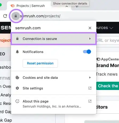Viewport: 119px width, 123px height.
Task: Open the Site settings menu entry
Action: [x=54, y=88]
